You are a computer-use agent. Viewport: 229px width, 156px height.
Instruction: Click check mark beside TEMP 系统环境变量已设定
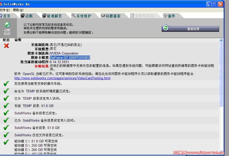coord(6,91)
